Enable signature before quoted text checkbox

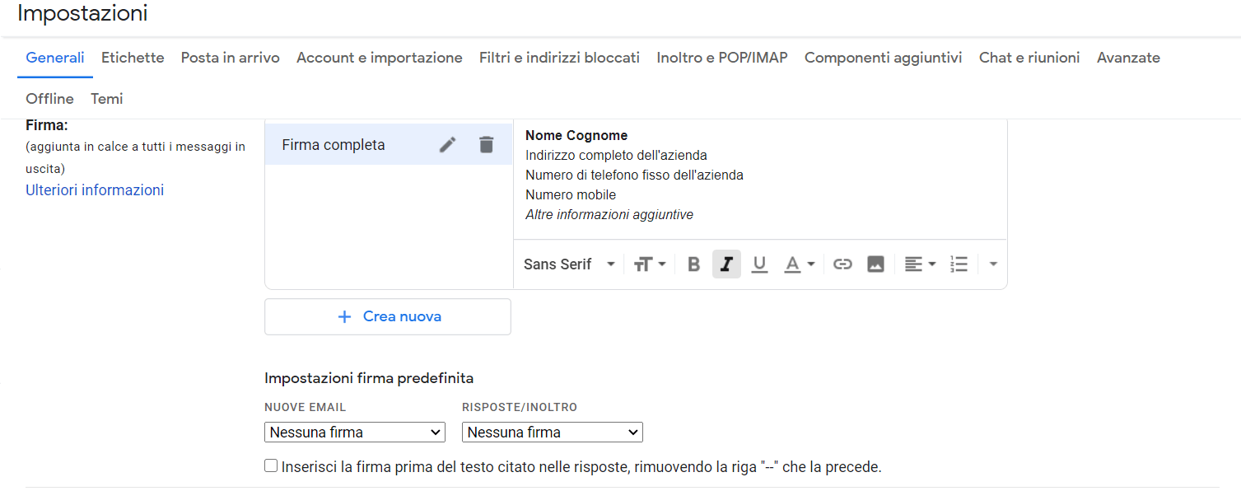271,466
